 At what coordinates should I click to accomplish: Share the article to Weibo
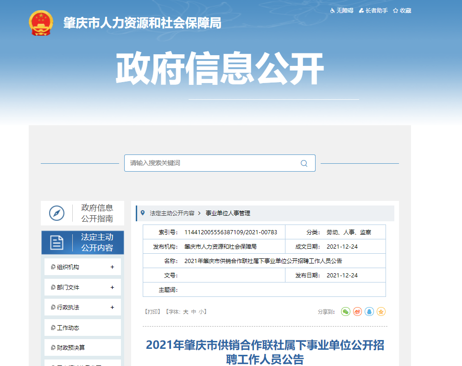click(x=357, y=311)
